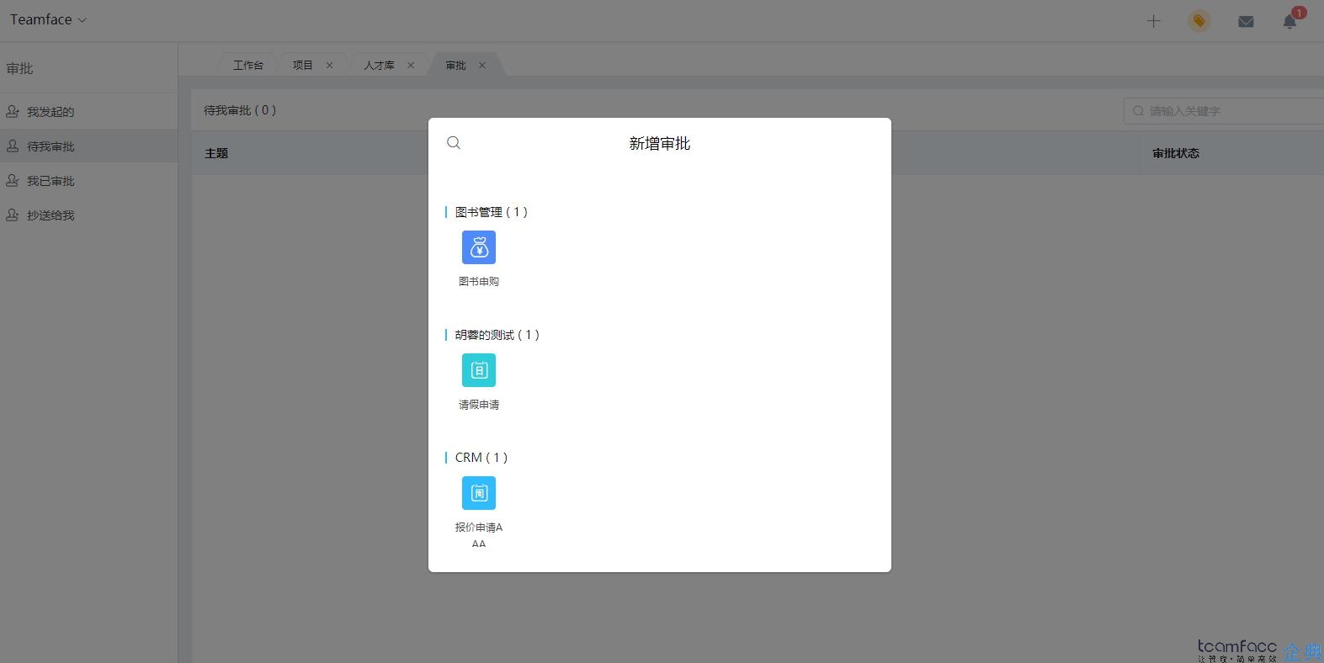Open the mail envelope icon
Screen dimensions: 1324x663
(x=1246, y=22)
